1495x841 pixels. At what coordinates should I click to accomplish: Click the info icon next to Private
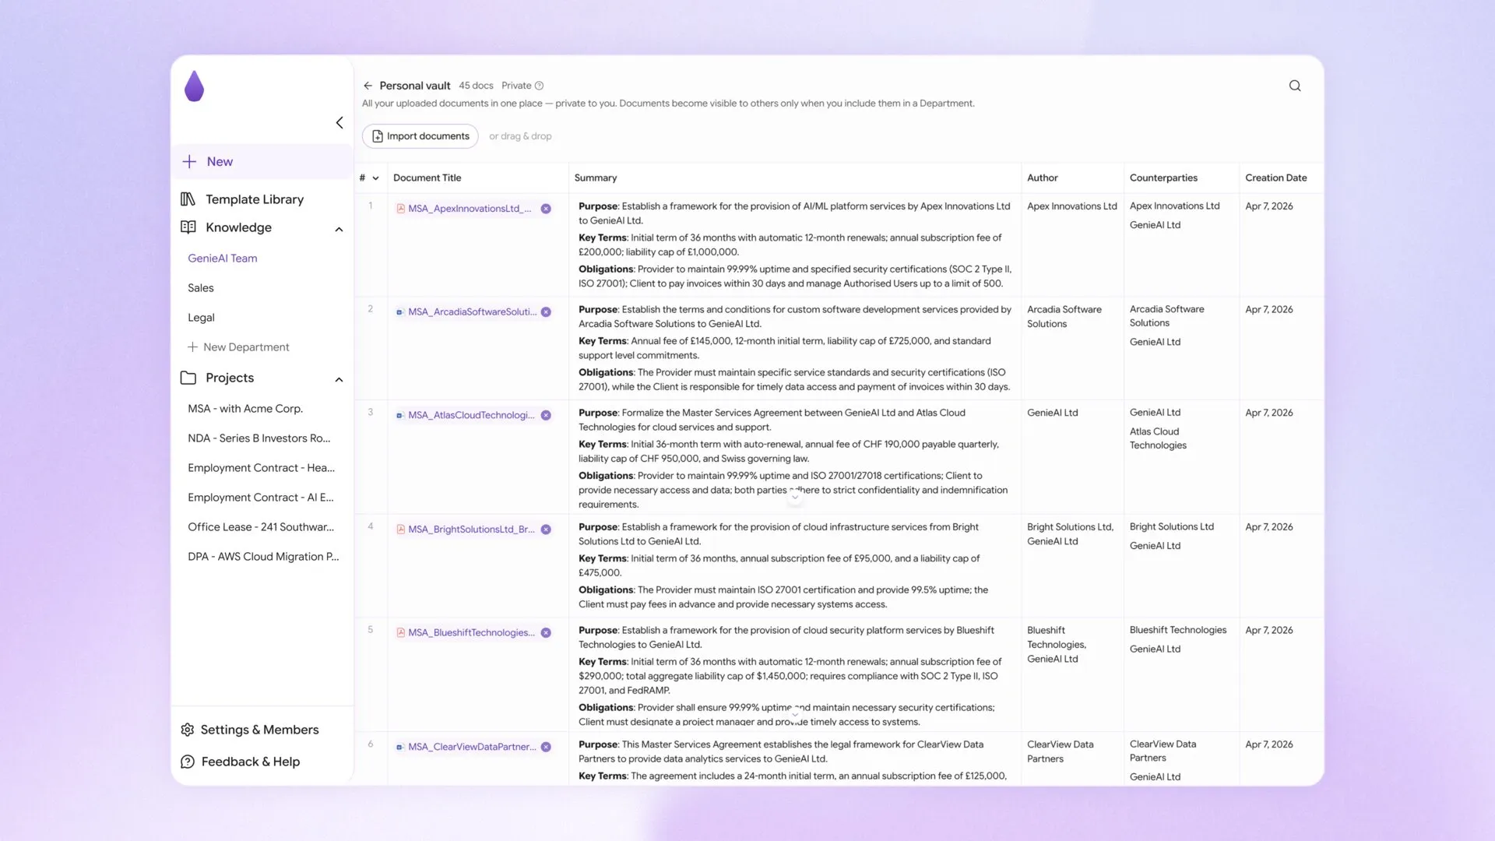click(539, 86)
